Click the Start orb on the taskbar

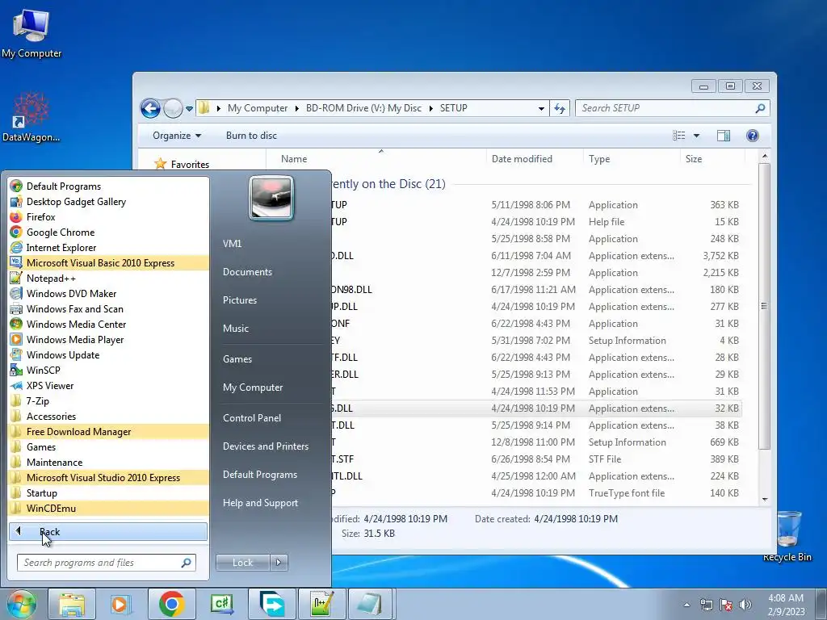coord(22,604)
